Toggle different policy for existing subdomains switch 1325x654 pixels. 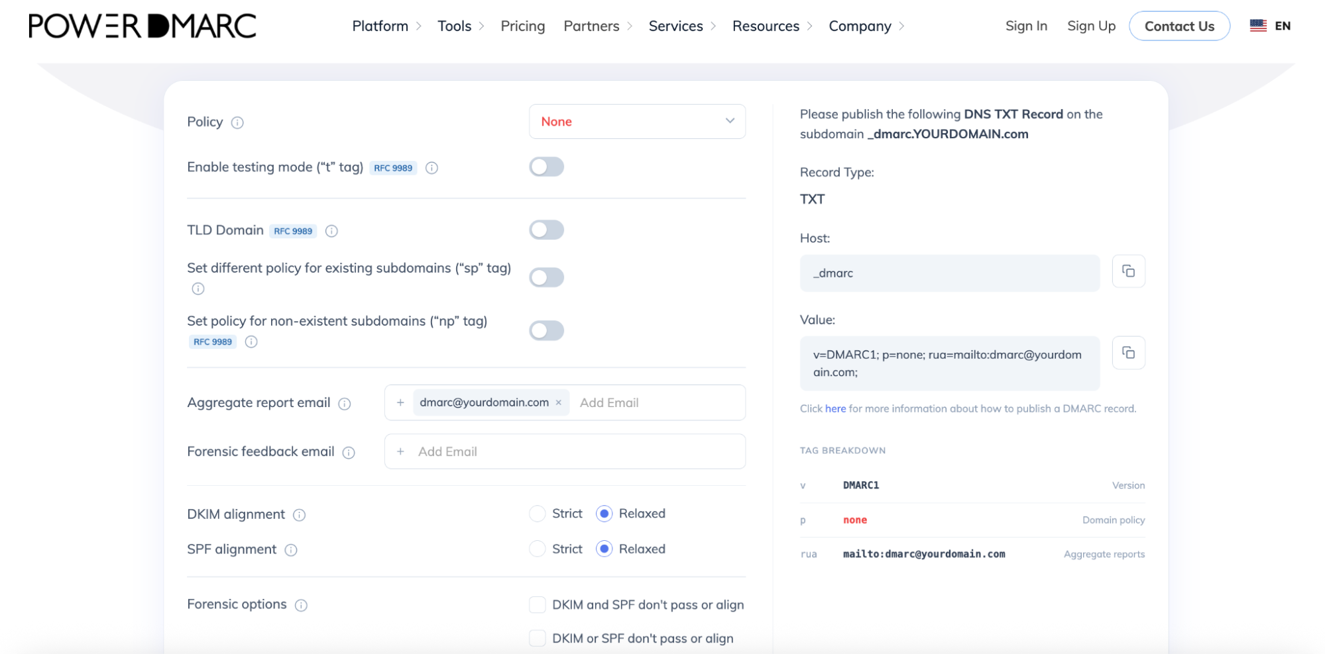click(546, 277)
